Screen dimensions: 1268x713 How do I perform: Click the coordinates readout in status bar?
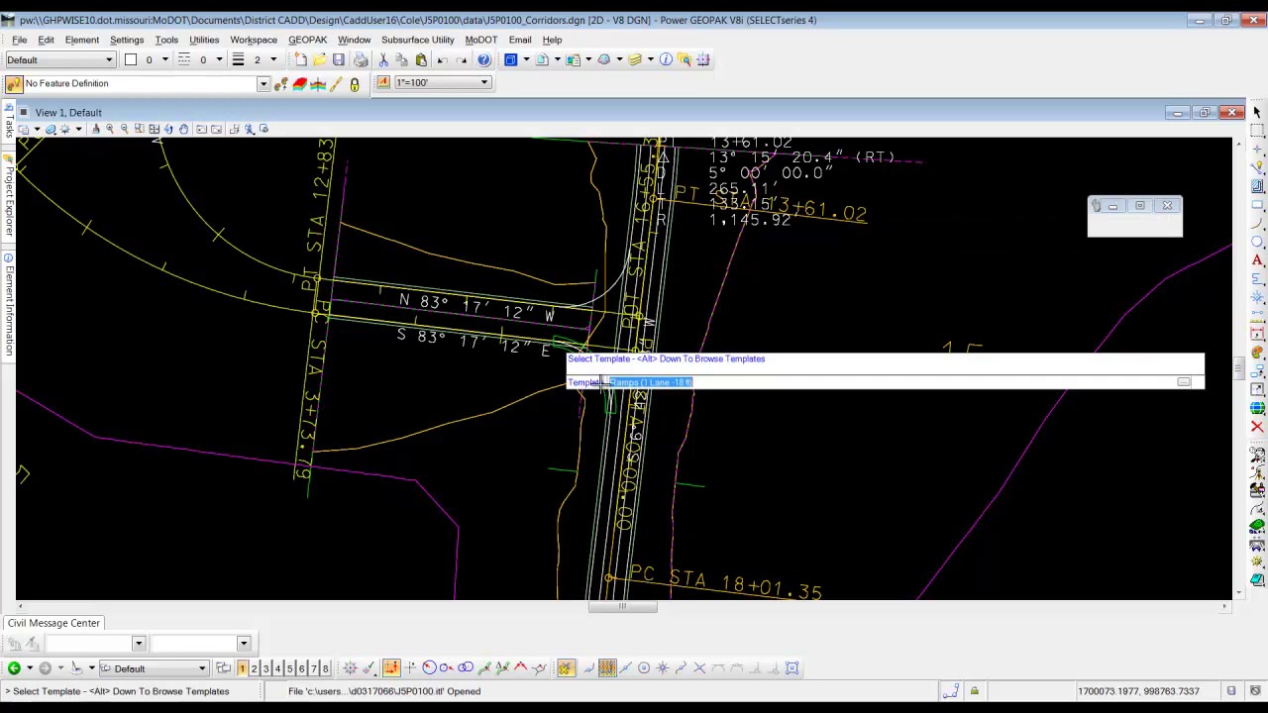pyautogui.click(x=1139, y=691)
